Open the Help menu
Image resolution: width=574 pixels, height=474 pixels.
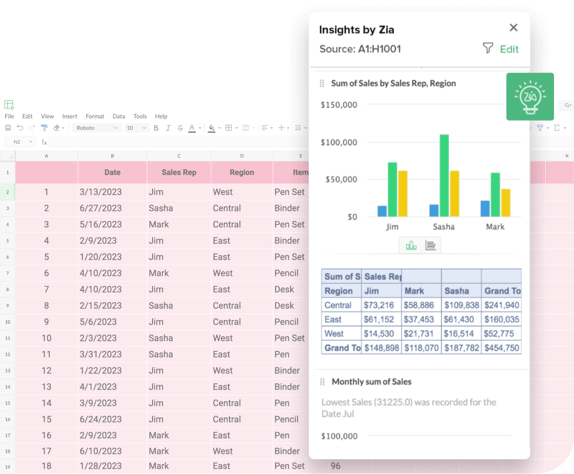tap(161, 116)
